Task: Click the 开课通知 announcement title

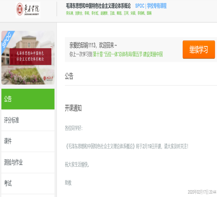Action: pos(73,109)
